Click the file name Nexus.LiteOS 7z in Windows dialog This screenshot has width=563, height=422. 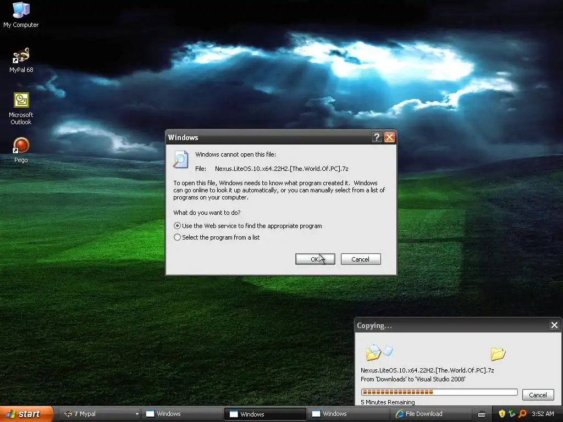[281, 169]
